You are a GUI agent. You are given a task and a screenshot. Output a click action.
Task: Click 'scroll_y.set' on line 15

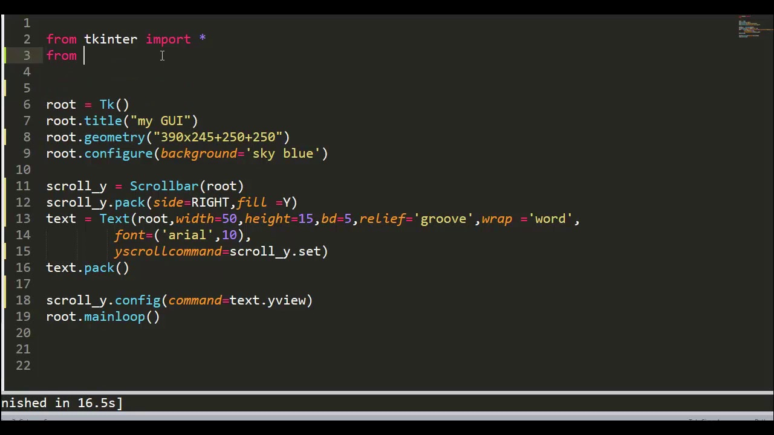[x=275, y=251]
